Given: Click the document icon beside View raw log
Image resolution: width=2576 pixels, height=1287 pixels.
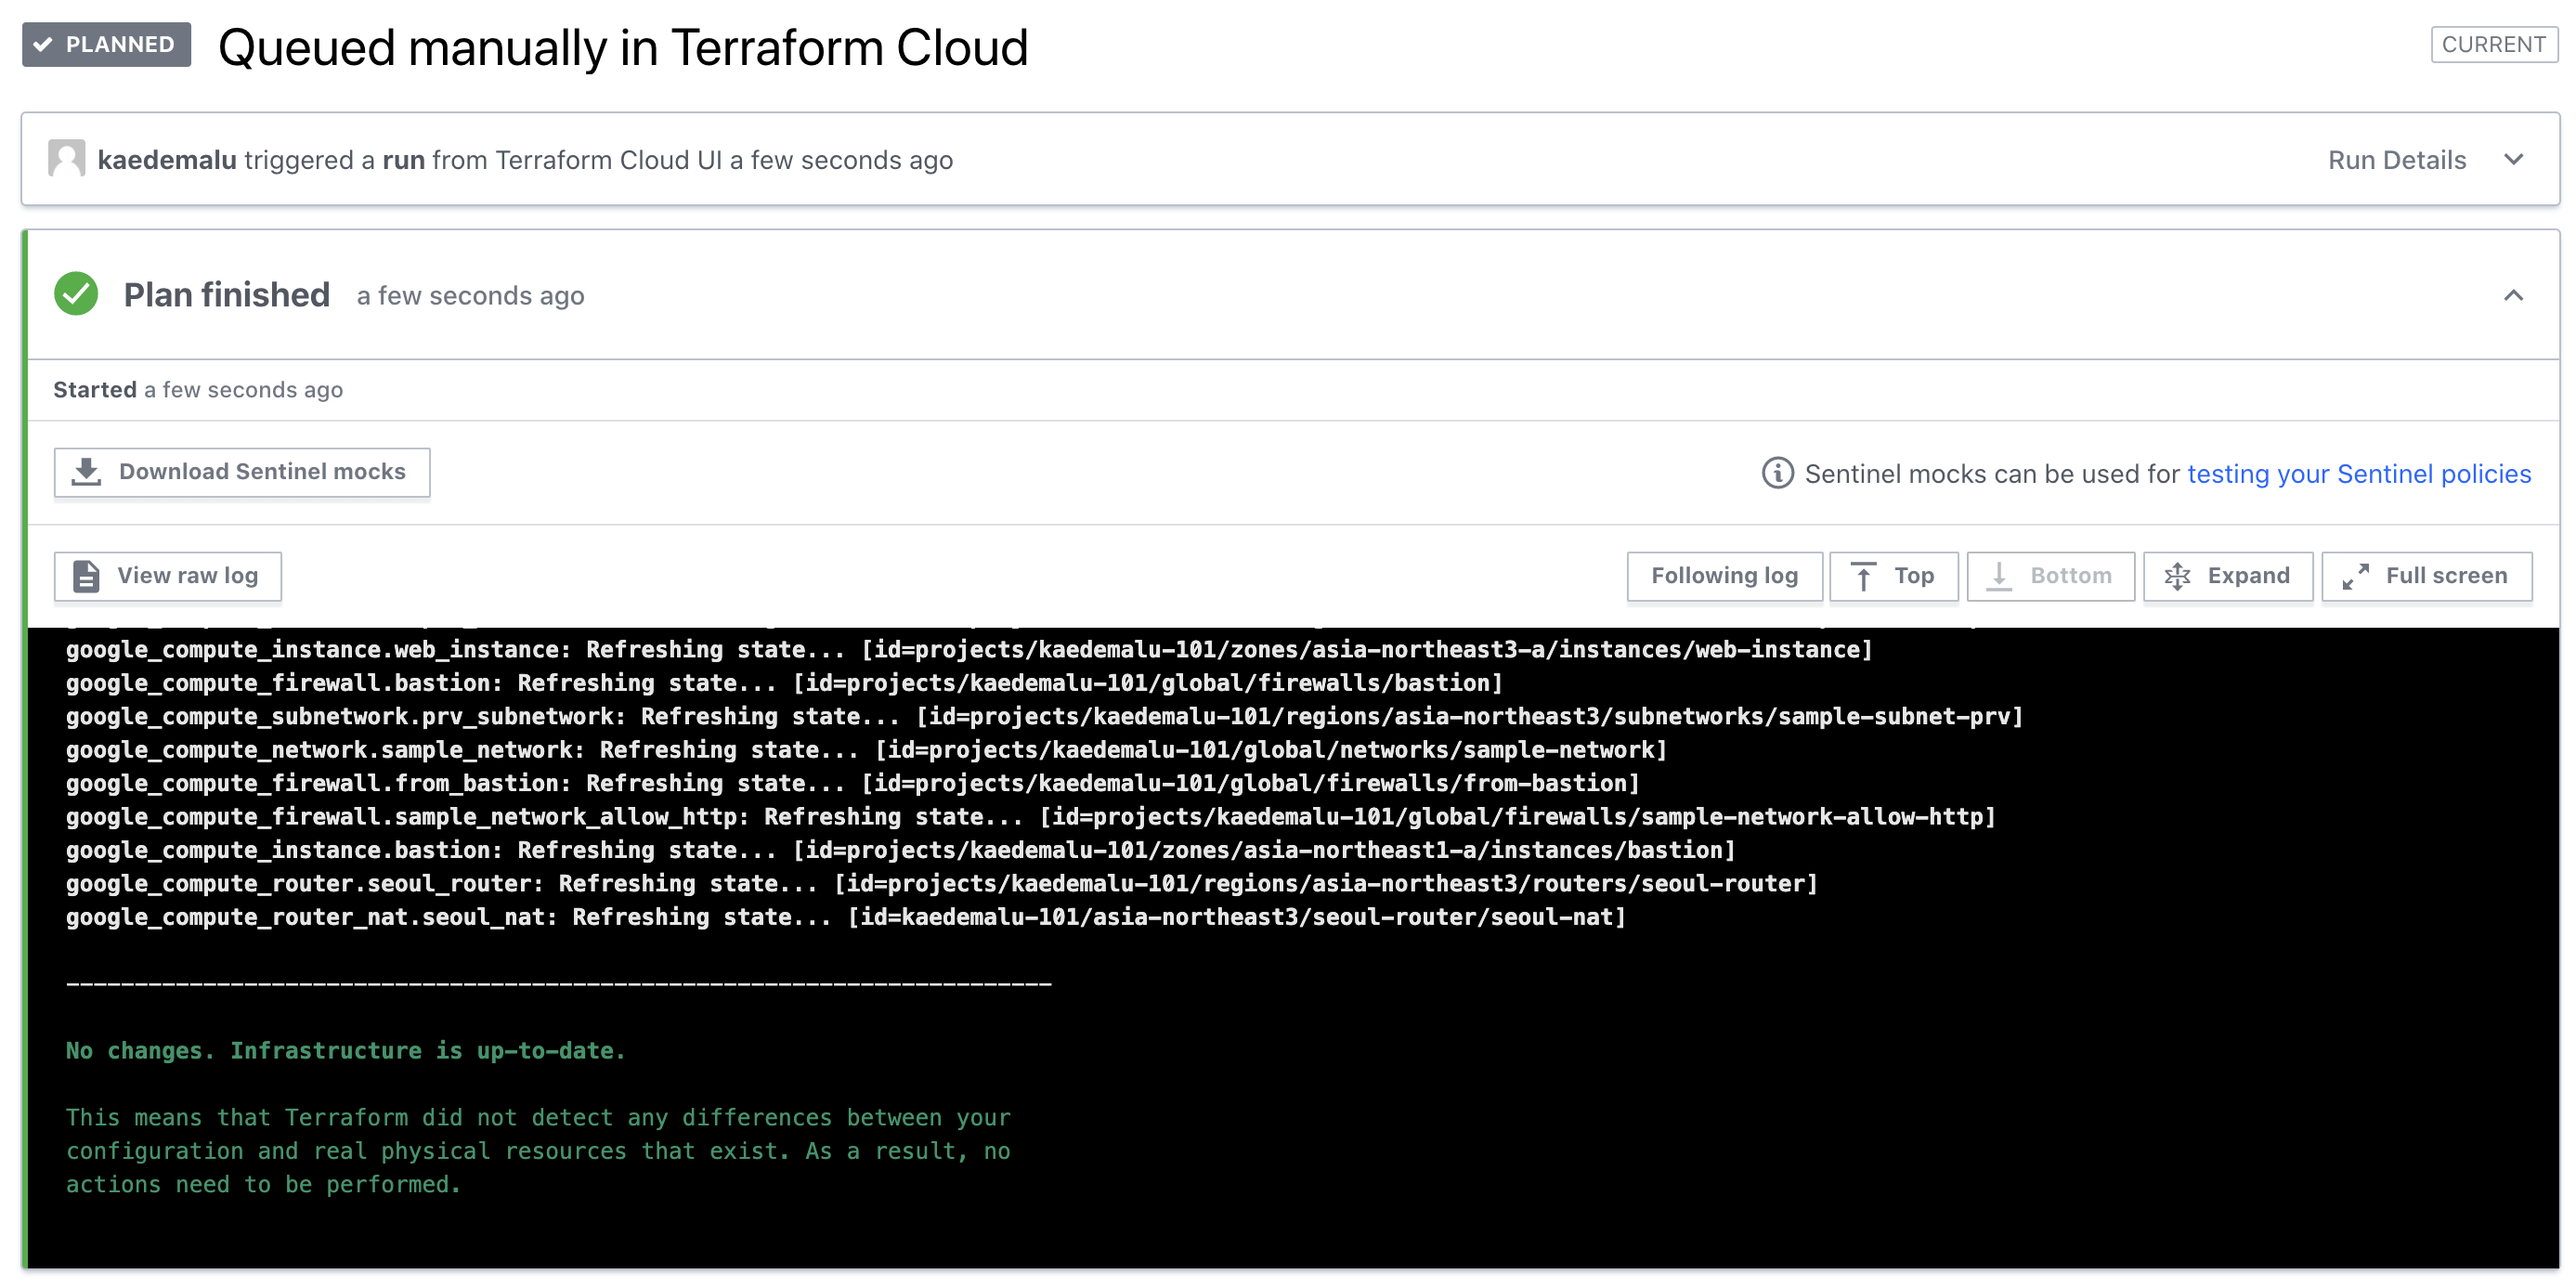Looking at the screenshot, I should point(87,576).
